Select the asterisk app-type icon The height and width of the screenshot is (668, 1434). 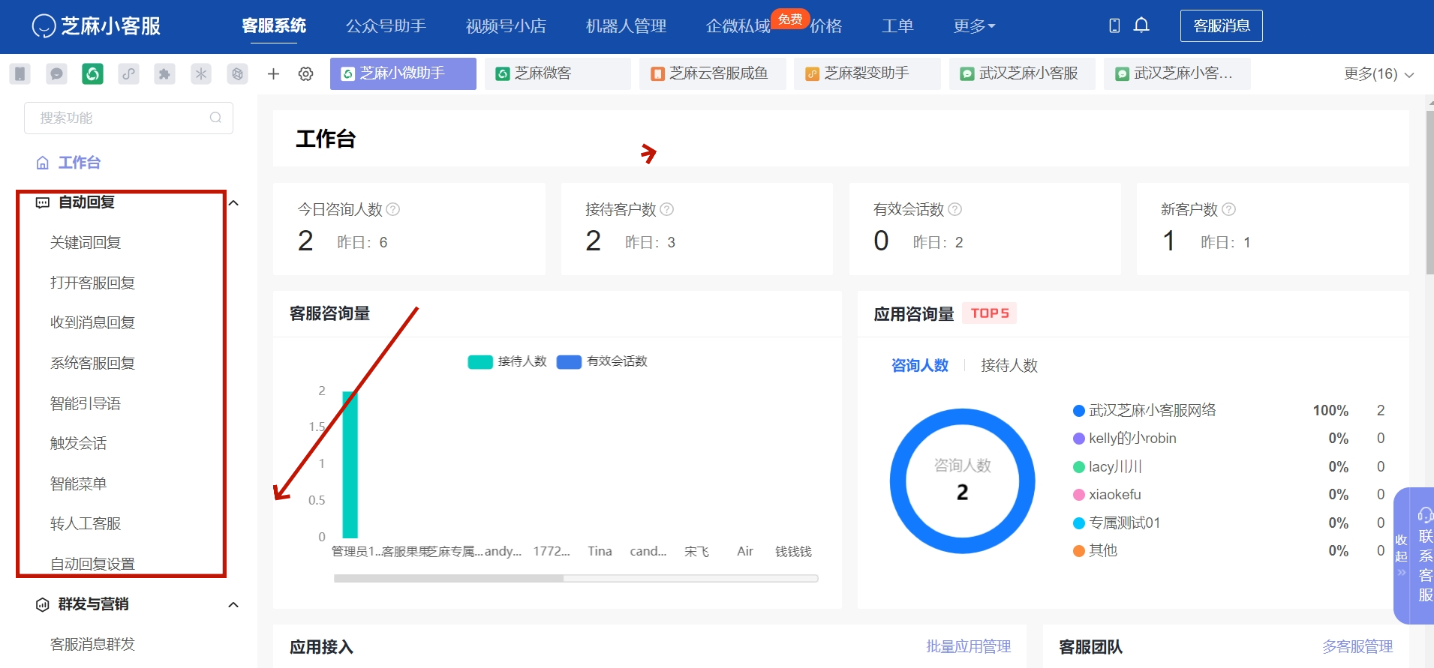201,73
